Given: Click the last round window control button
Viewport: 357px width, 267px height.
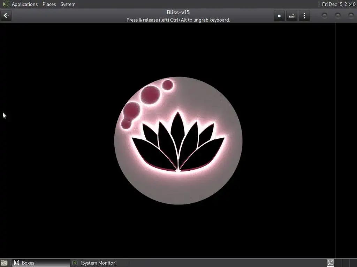Looking at the screenshot, I should [x=351, y=16].
